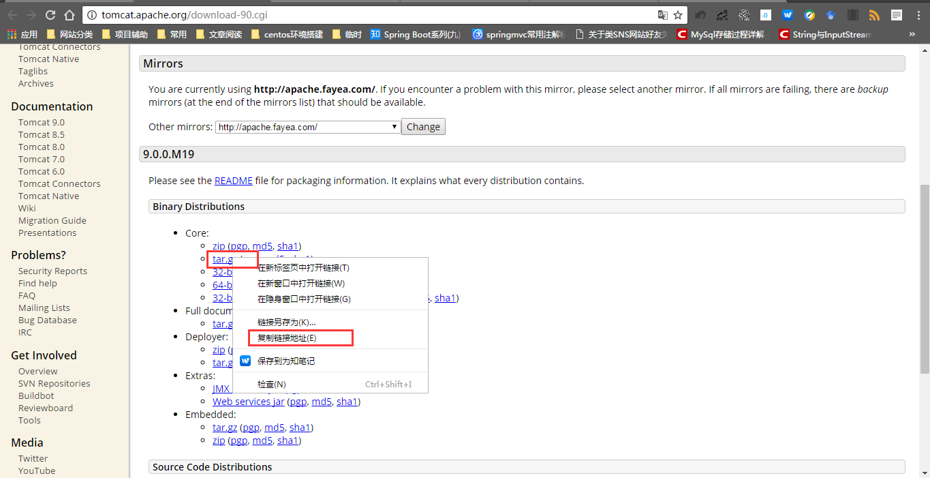Click the Change mirror button
Screen dimensions: 930x478
pyautogui.click(x=423, y=127)
